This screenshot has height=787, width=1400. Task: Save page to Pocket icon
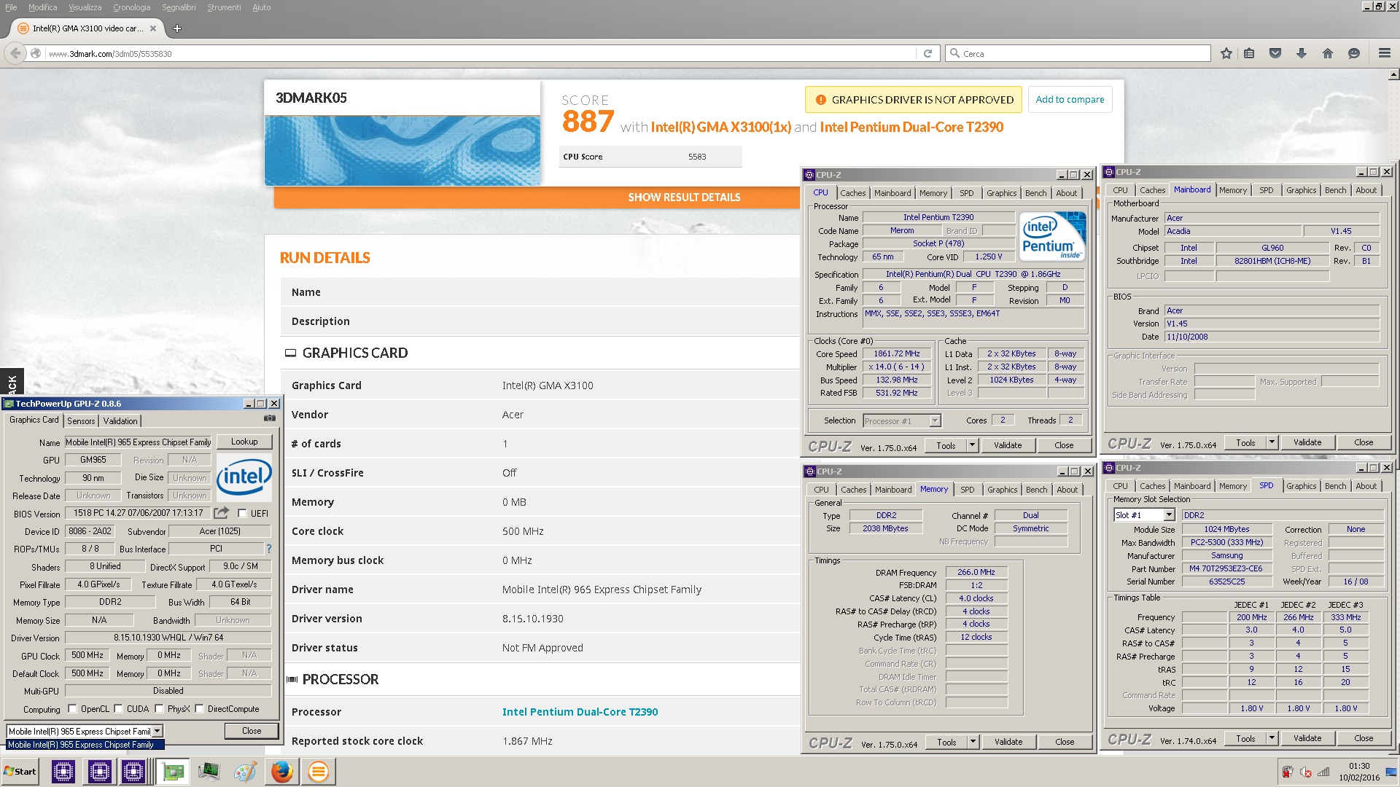coord(1275,53)
